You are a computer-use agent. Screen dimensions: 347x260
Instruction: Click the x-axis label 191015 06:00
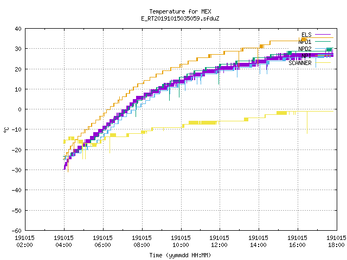[102, 241]
